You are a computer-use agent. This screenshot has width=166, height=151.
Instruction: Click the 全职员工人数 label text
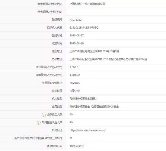55,115
